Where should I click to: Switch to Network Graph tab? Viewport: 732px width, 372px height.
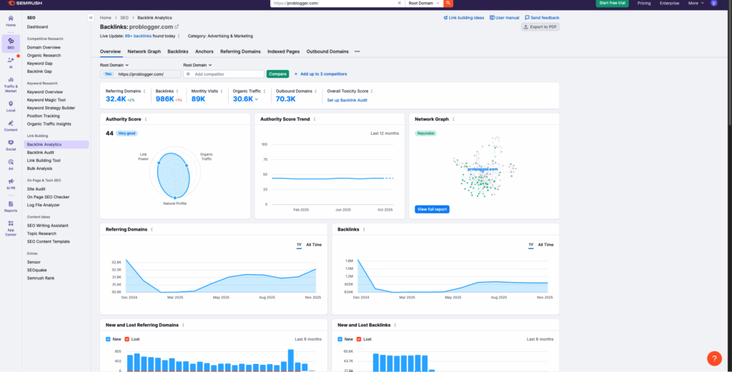[x=144, y=51]
